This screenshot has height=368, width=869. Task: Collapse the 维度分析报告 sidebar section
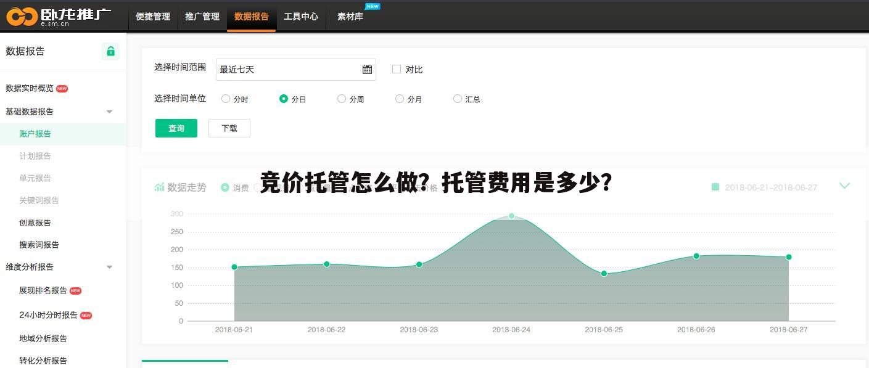[x=109, y=267]
